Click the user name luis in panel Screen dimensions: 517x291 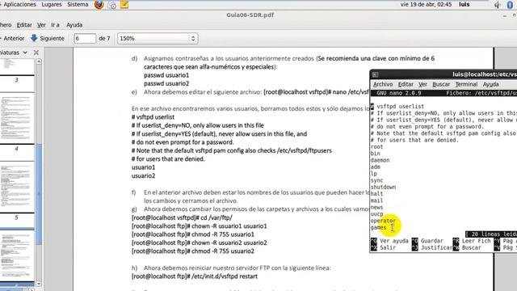point(464,5)
